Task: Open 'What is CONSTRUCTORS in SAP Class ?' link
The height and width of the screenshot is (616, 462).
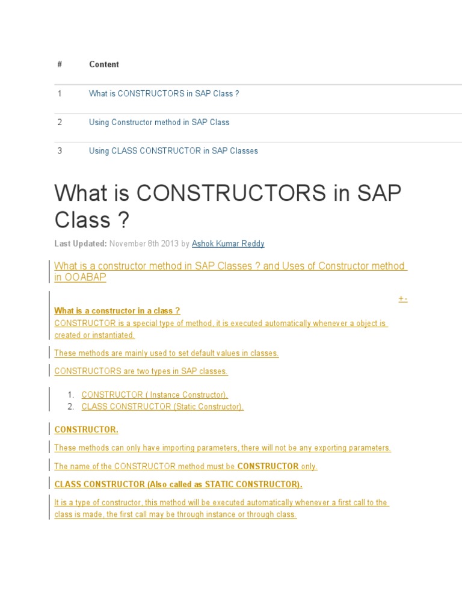Action: click(x=164, y=93)
